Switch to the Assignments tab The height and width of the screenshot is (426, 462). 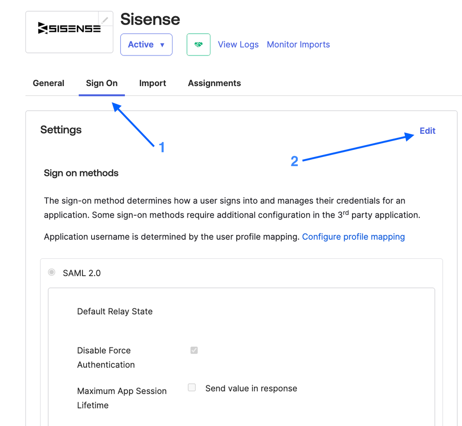pos(214,83)
